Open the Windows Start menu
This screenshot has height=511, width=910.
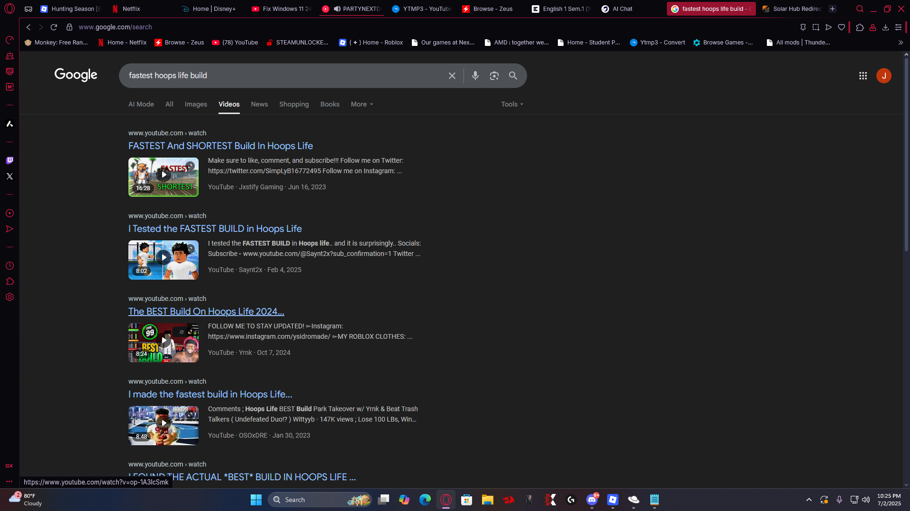point(256,500)
